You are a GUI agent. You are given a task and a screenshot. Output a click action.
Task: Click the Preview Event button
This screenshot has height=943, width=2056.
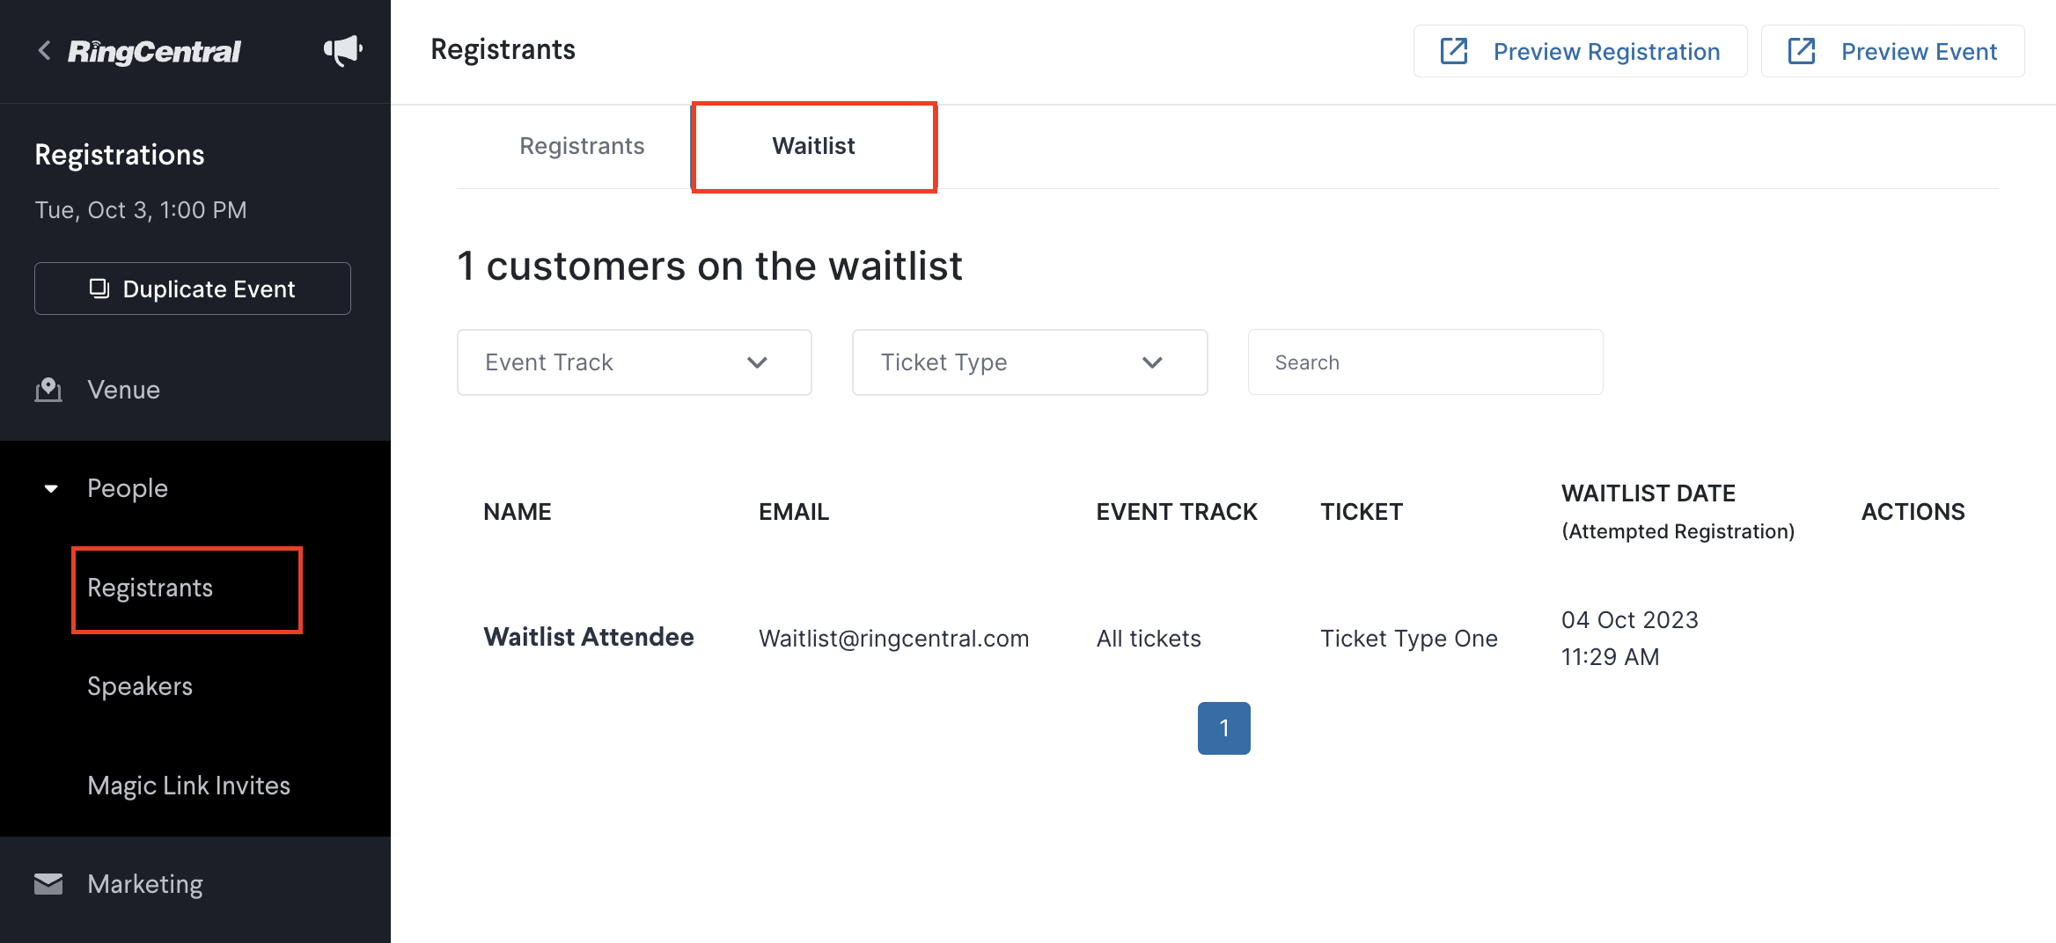point(1892,51)
